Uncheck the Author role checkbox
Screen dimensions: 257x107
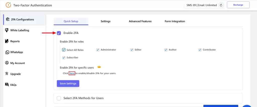coord(166,50)
